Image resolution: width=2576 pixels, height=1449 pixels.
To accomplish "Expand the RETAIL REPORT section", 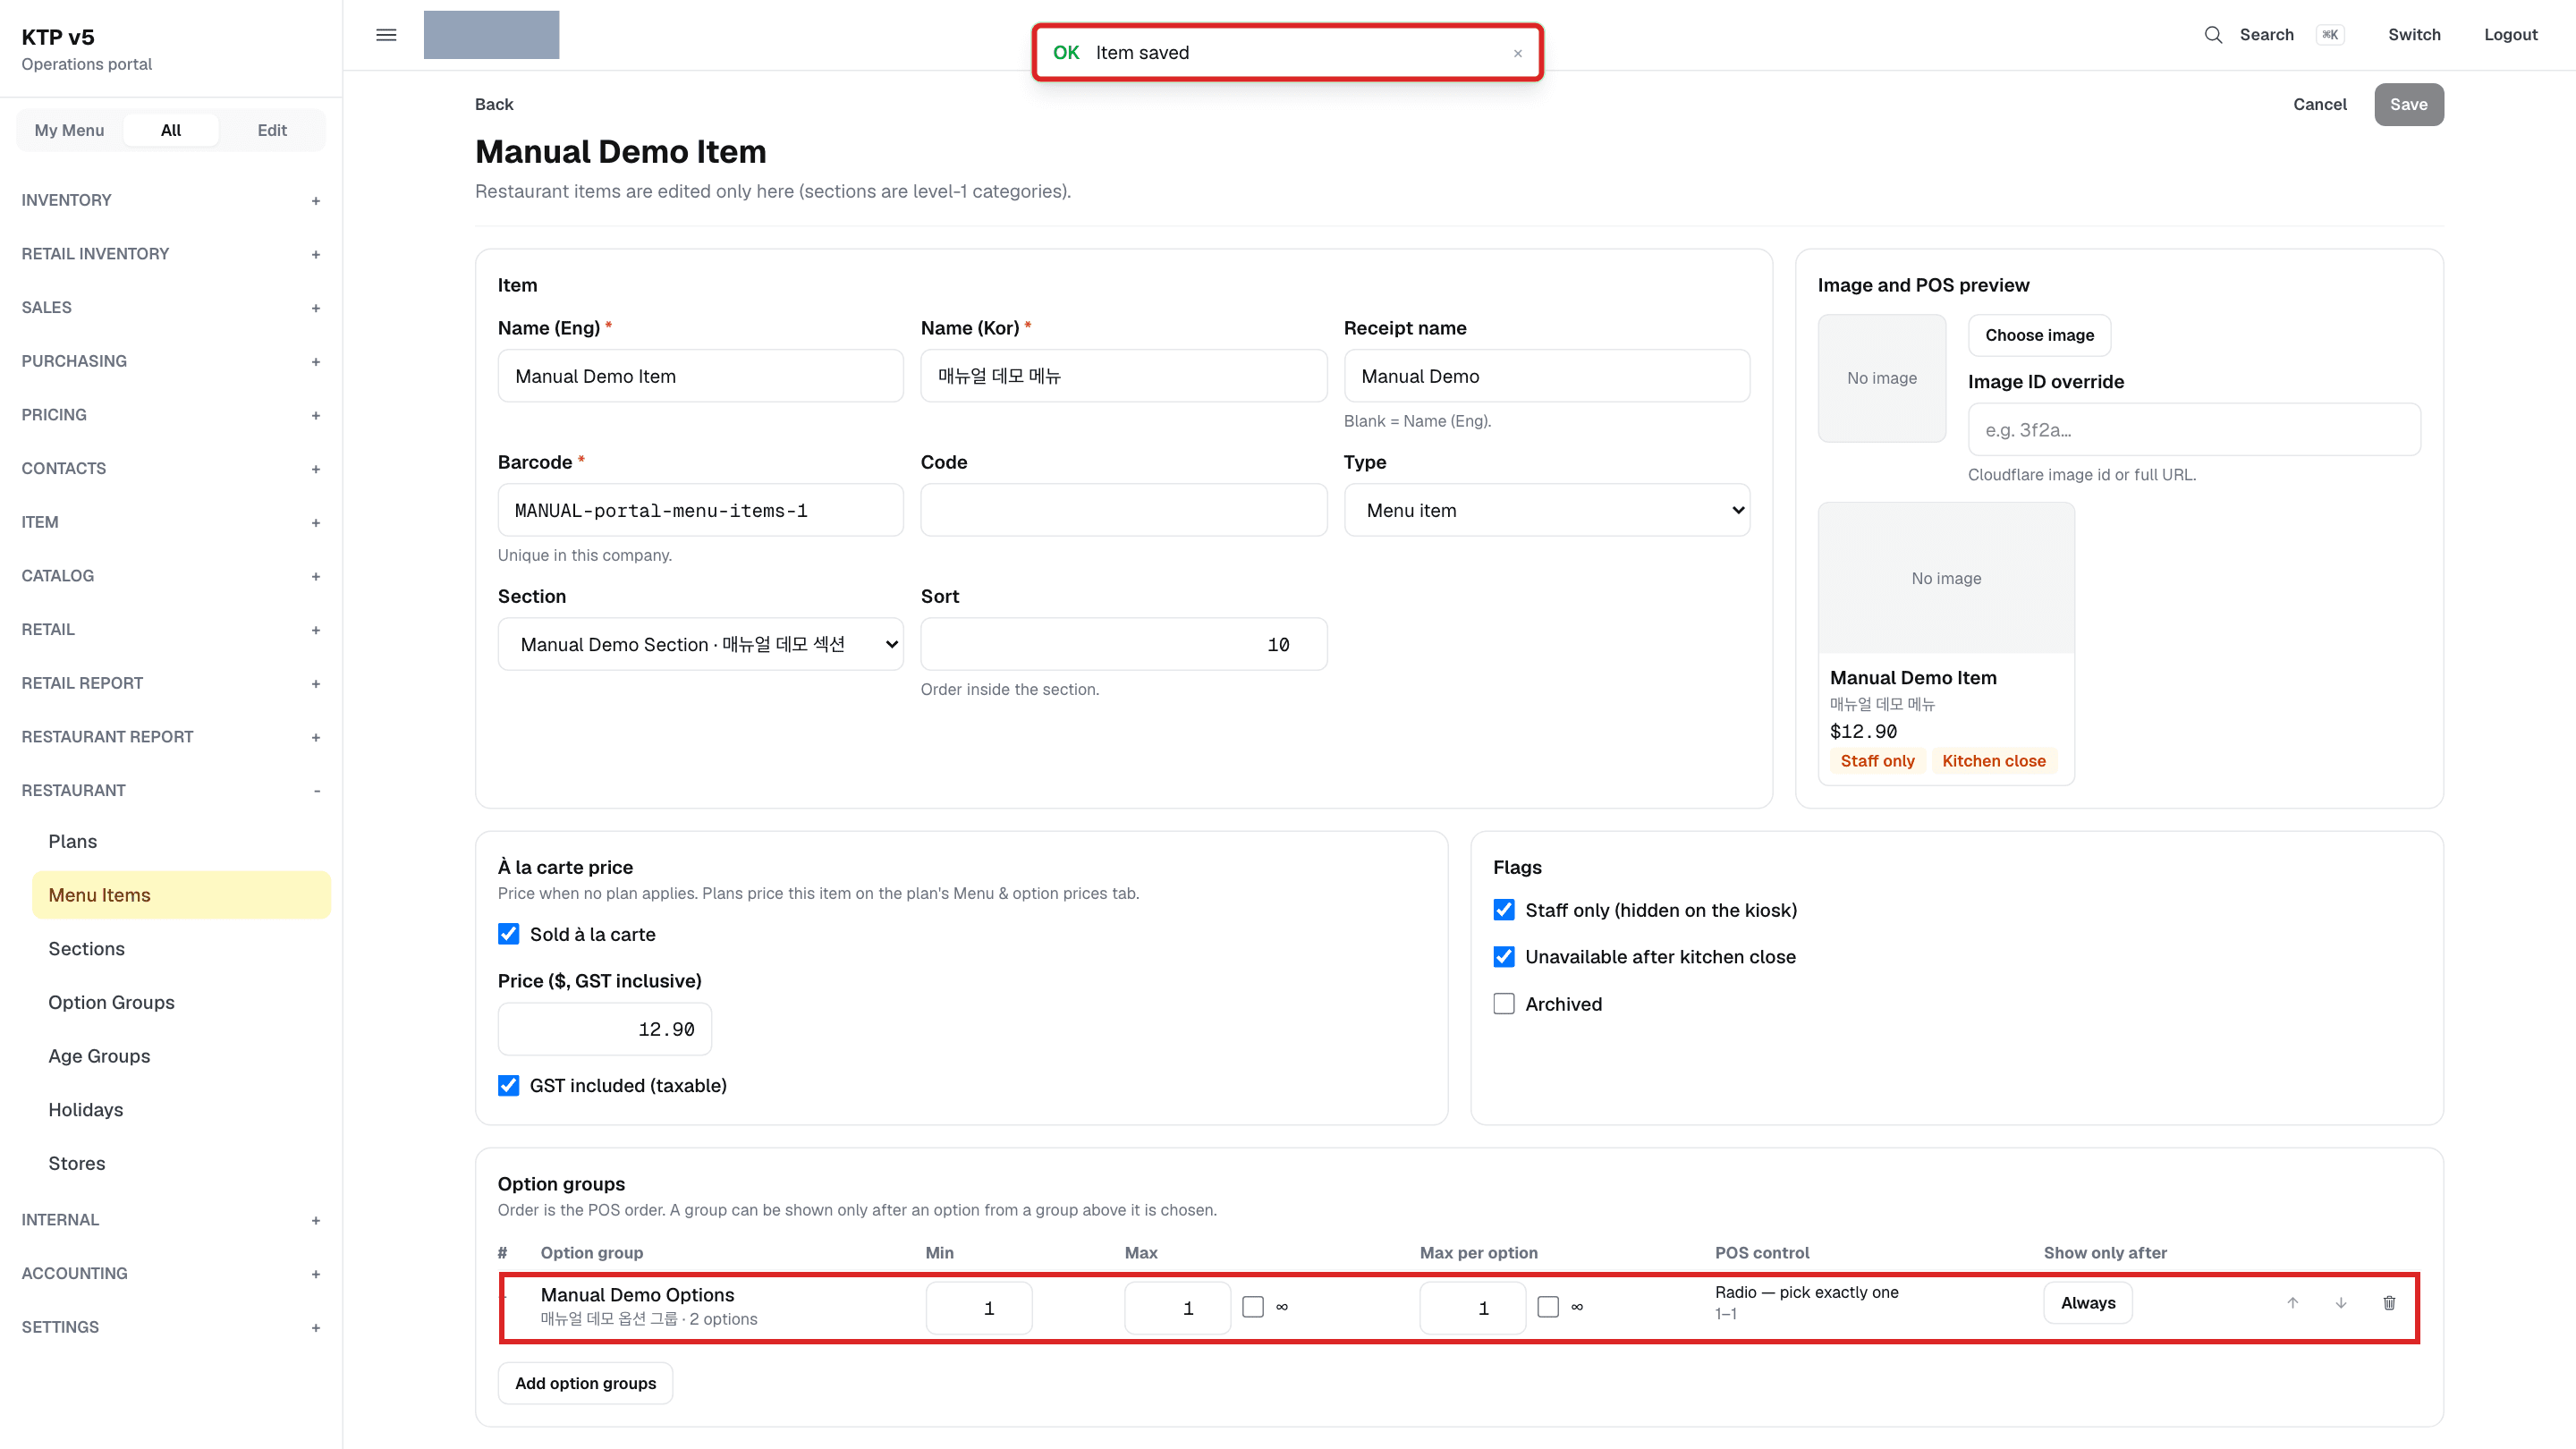I will [x=170, y=683].
